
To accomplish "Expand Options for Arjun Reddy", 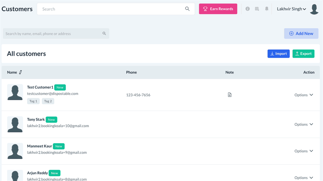I will coord(304,178).
